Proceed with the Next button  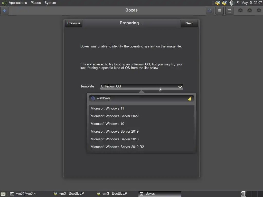coord(189,23)
